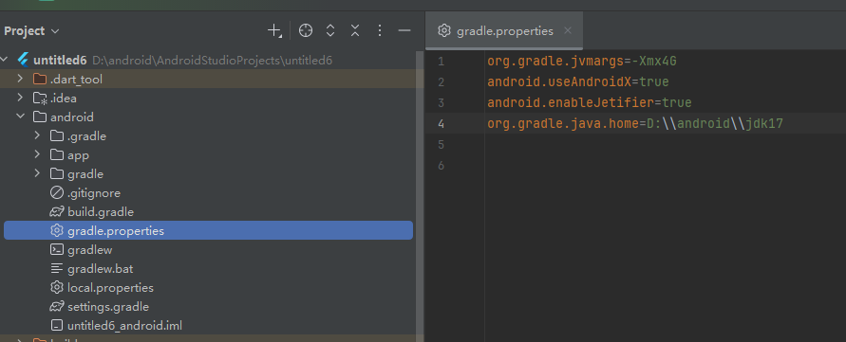This screenshot has height=342, width=846.
Task: Select gradle.properties in the project tree
Action: [208, 230]
